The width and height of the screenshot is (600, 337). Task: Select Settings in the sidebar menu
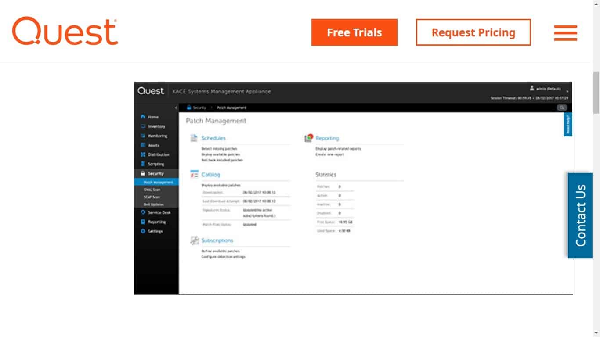[155, 231]
